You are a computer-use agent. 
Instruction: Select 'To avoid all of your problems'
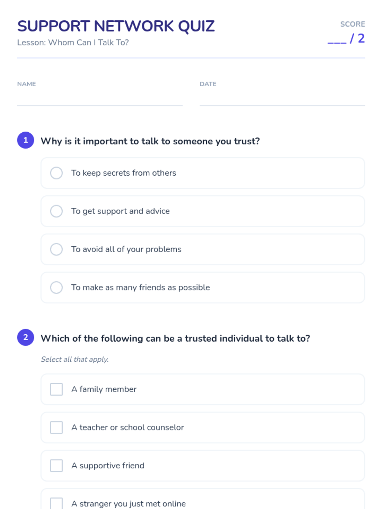pyautogui.click(x=56, y=249)
